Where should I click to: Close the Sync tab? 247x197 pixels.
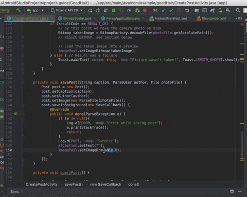tap(23, 191)
